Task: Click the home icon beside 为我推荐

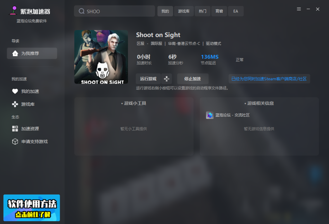Action: pyautogui.click(x=15, y=53)
